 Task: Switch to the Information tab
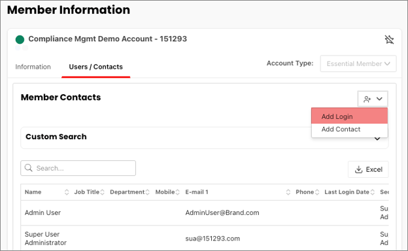[x=33, y=67]
